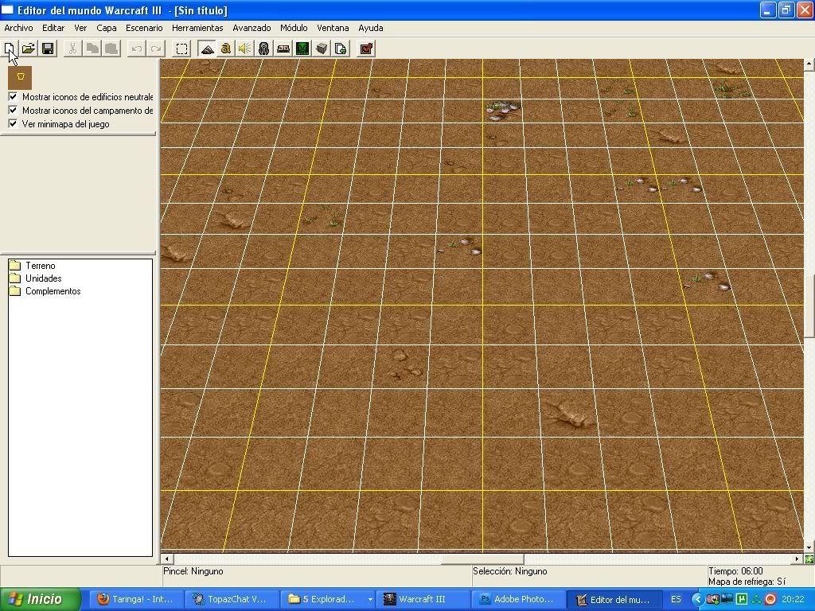Toggle Mostrar iconos de edificios neutrales checkbox
Image resolution: width=815 pixels, height=611 pixels.
pyautogui.click(x=13, y=96)
